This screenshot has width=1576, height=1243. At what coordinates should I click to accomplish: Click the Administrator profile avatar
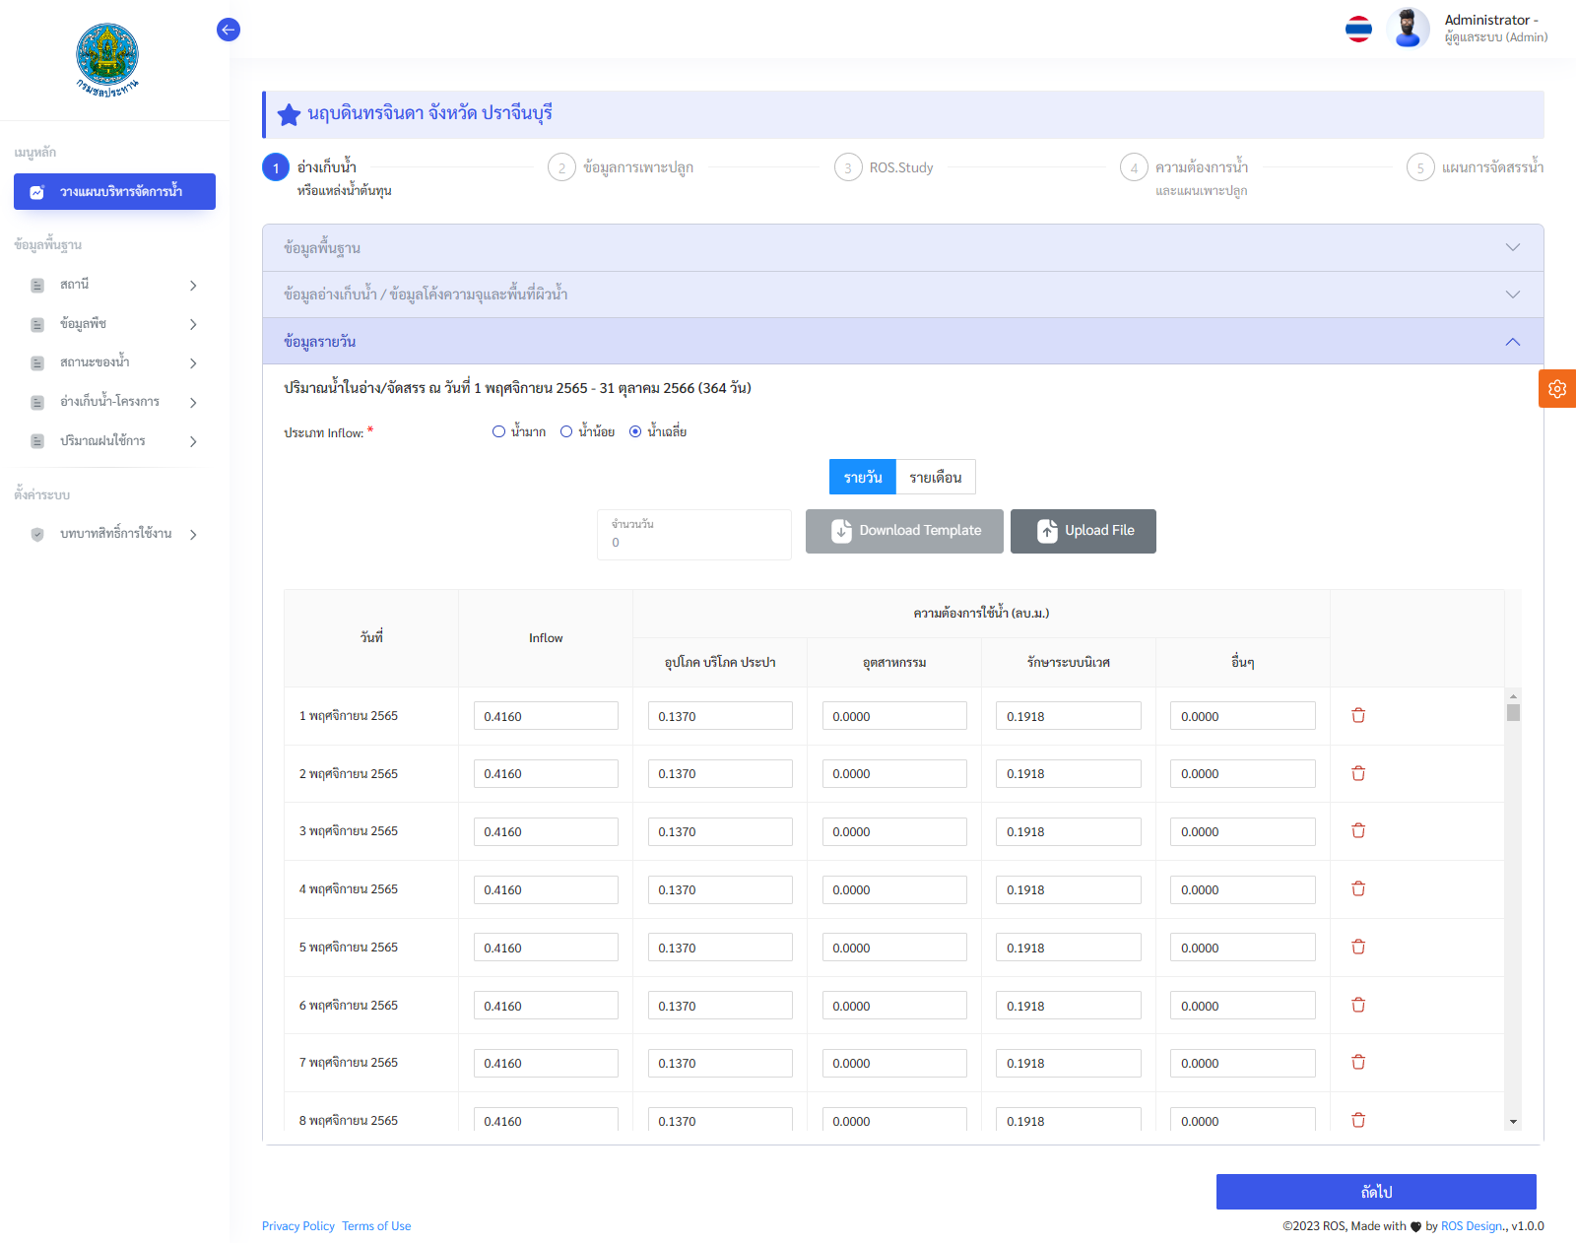[1408, 29]
